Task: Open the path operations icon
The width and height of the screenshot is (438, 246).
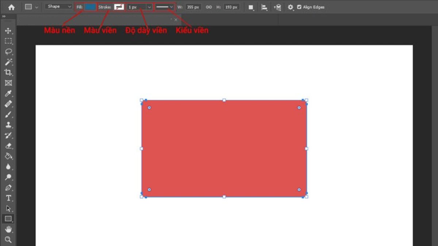Action: pyautogui.click(x=251, y=7)
